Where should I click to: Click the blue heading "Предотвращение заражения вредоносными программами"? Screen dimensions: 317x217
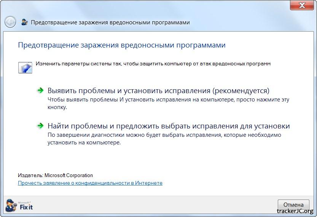click(122, 45)
